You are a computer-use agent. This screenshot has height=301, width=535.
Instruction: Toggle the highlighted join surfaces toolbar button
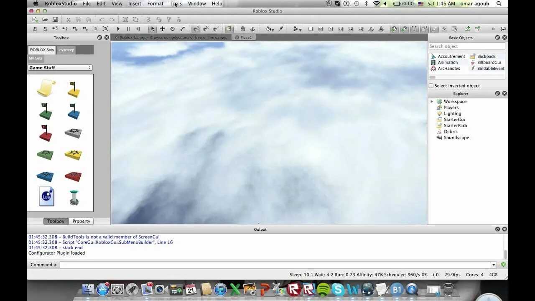[229, 29]
